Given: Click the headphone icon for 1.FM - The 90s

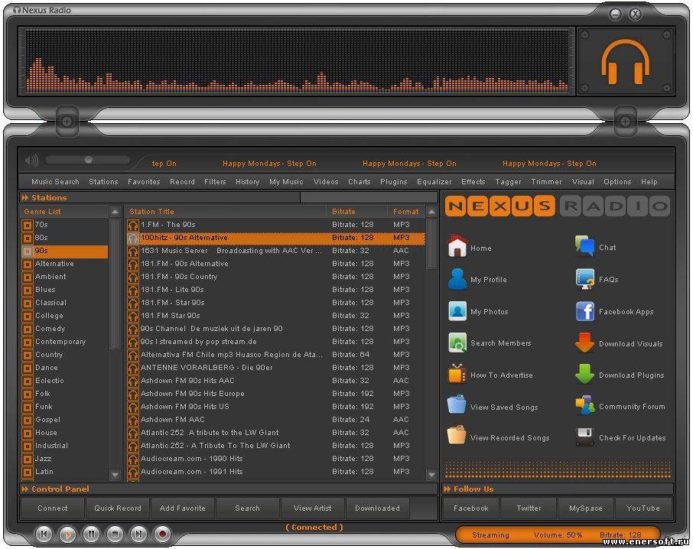Looking at the screenshot, I should pyautogui.click(x=132, y=226).
